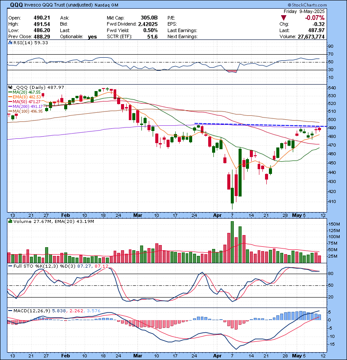Click the Ask label
The width and height of the screenshot is (347, 360).
click(65, 18)
